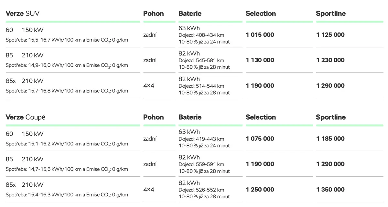Screen dimensions: 388x207
Task: Click SUV 63 kWh battery range 408-434 km
Action: pos(201,35)
